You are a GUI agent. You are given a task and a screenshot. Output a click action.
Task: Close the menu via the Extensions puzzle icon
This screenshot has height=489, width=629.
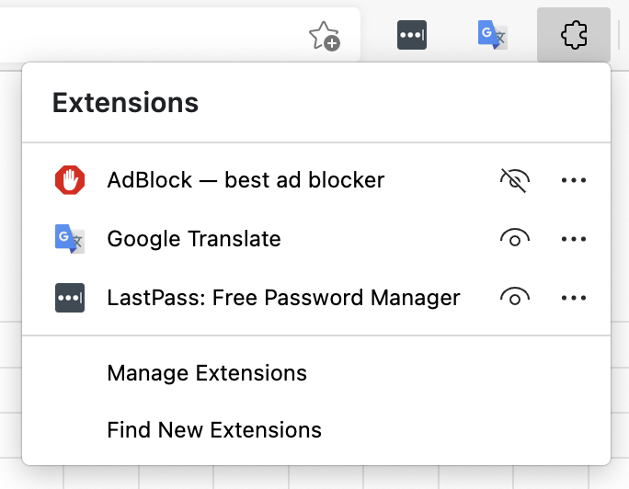pyautogui.click(x=574, y=35)
